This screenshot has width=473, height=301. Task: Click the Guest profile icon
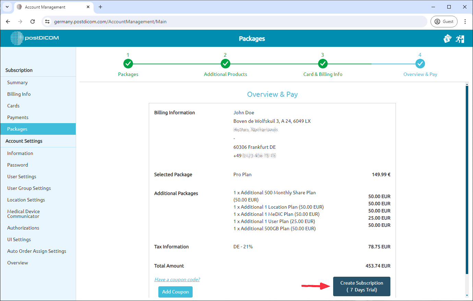tap(444, 21)
